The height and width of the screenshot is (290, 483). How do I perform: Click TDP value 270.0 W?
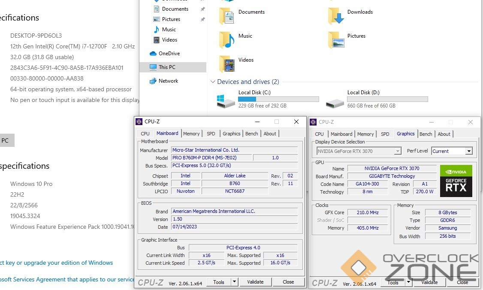pos(425,191)
